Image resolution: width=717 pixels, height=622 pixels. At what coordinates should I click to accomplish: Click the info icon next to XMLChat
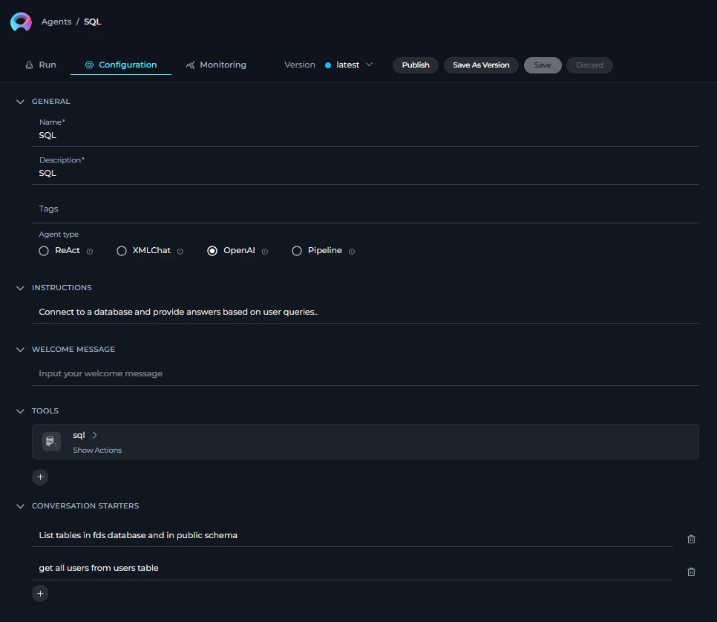180,252
